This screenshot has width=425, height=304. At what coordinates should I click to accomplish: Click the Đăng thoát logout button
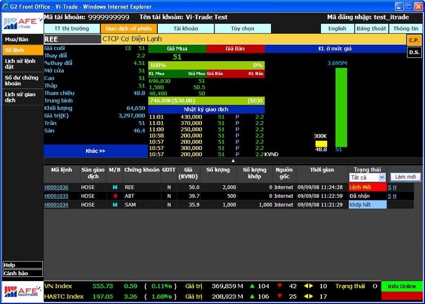(371, 29)
